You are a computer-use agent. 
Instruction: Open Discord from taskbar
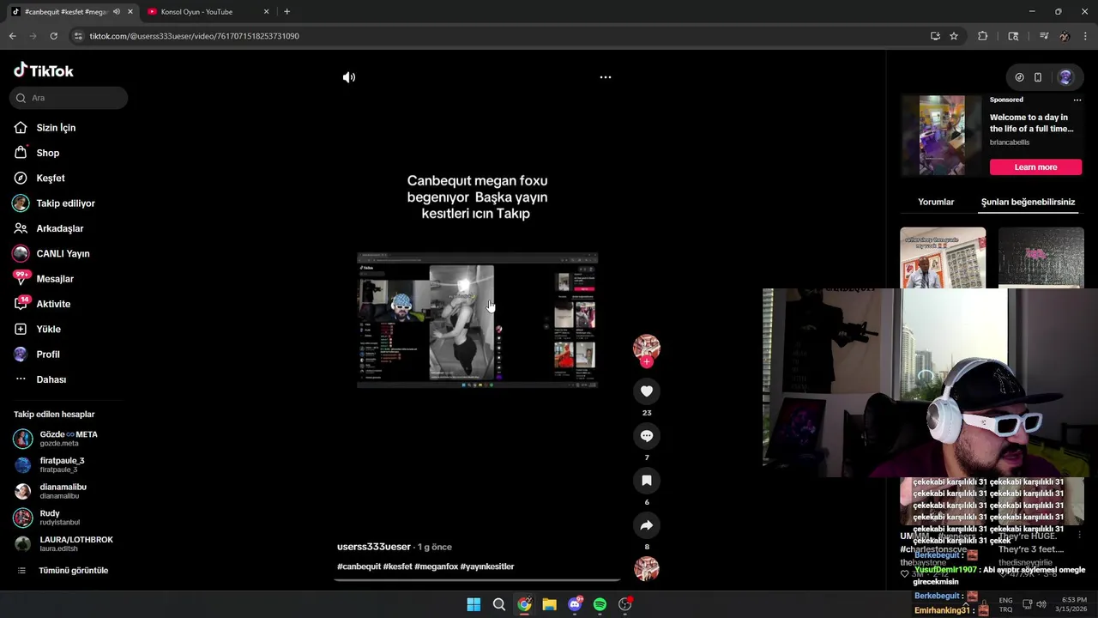click(x=575, y=604)
